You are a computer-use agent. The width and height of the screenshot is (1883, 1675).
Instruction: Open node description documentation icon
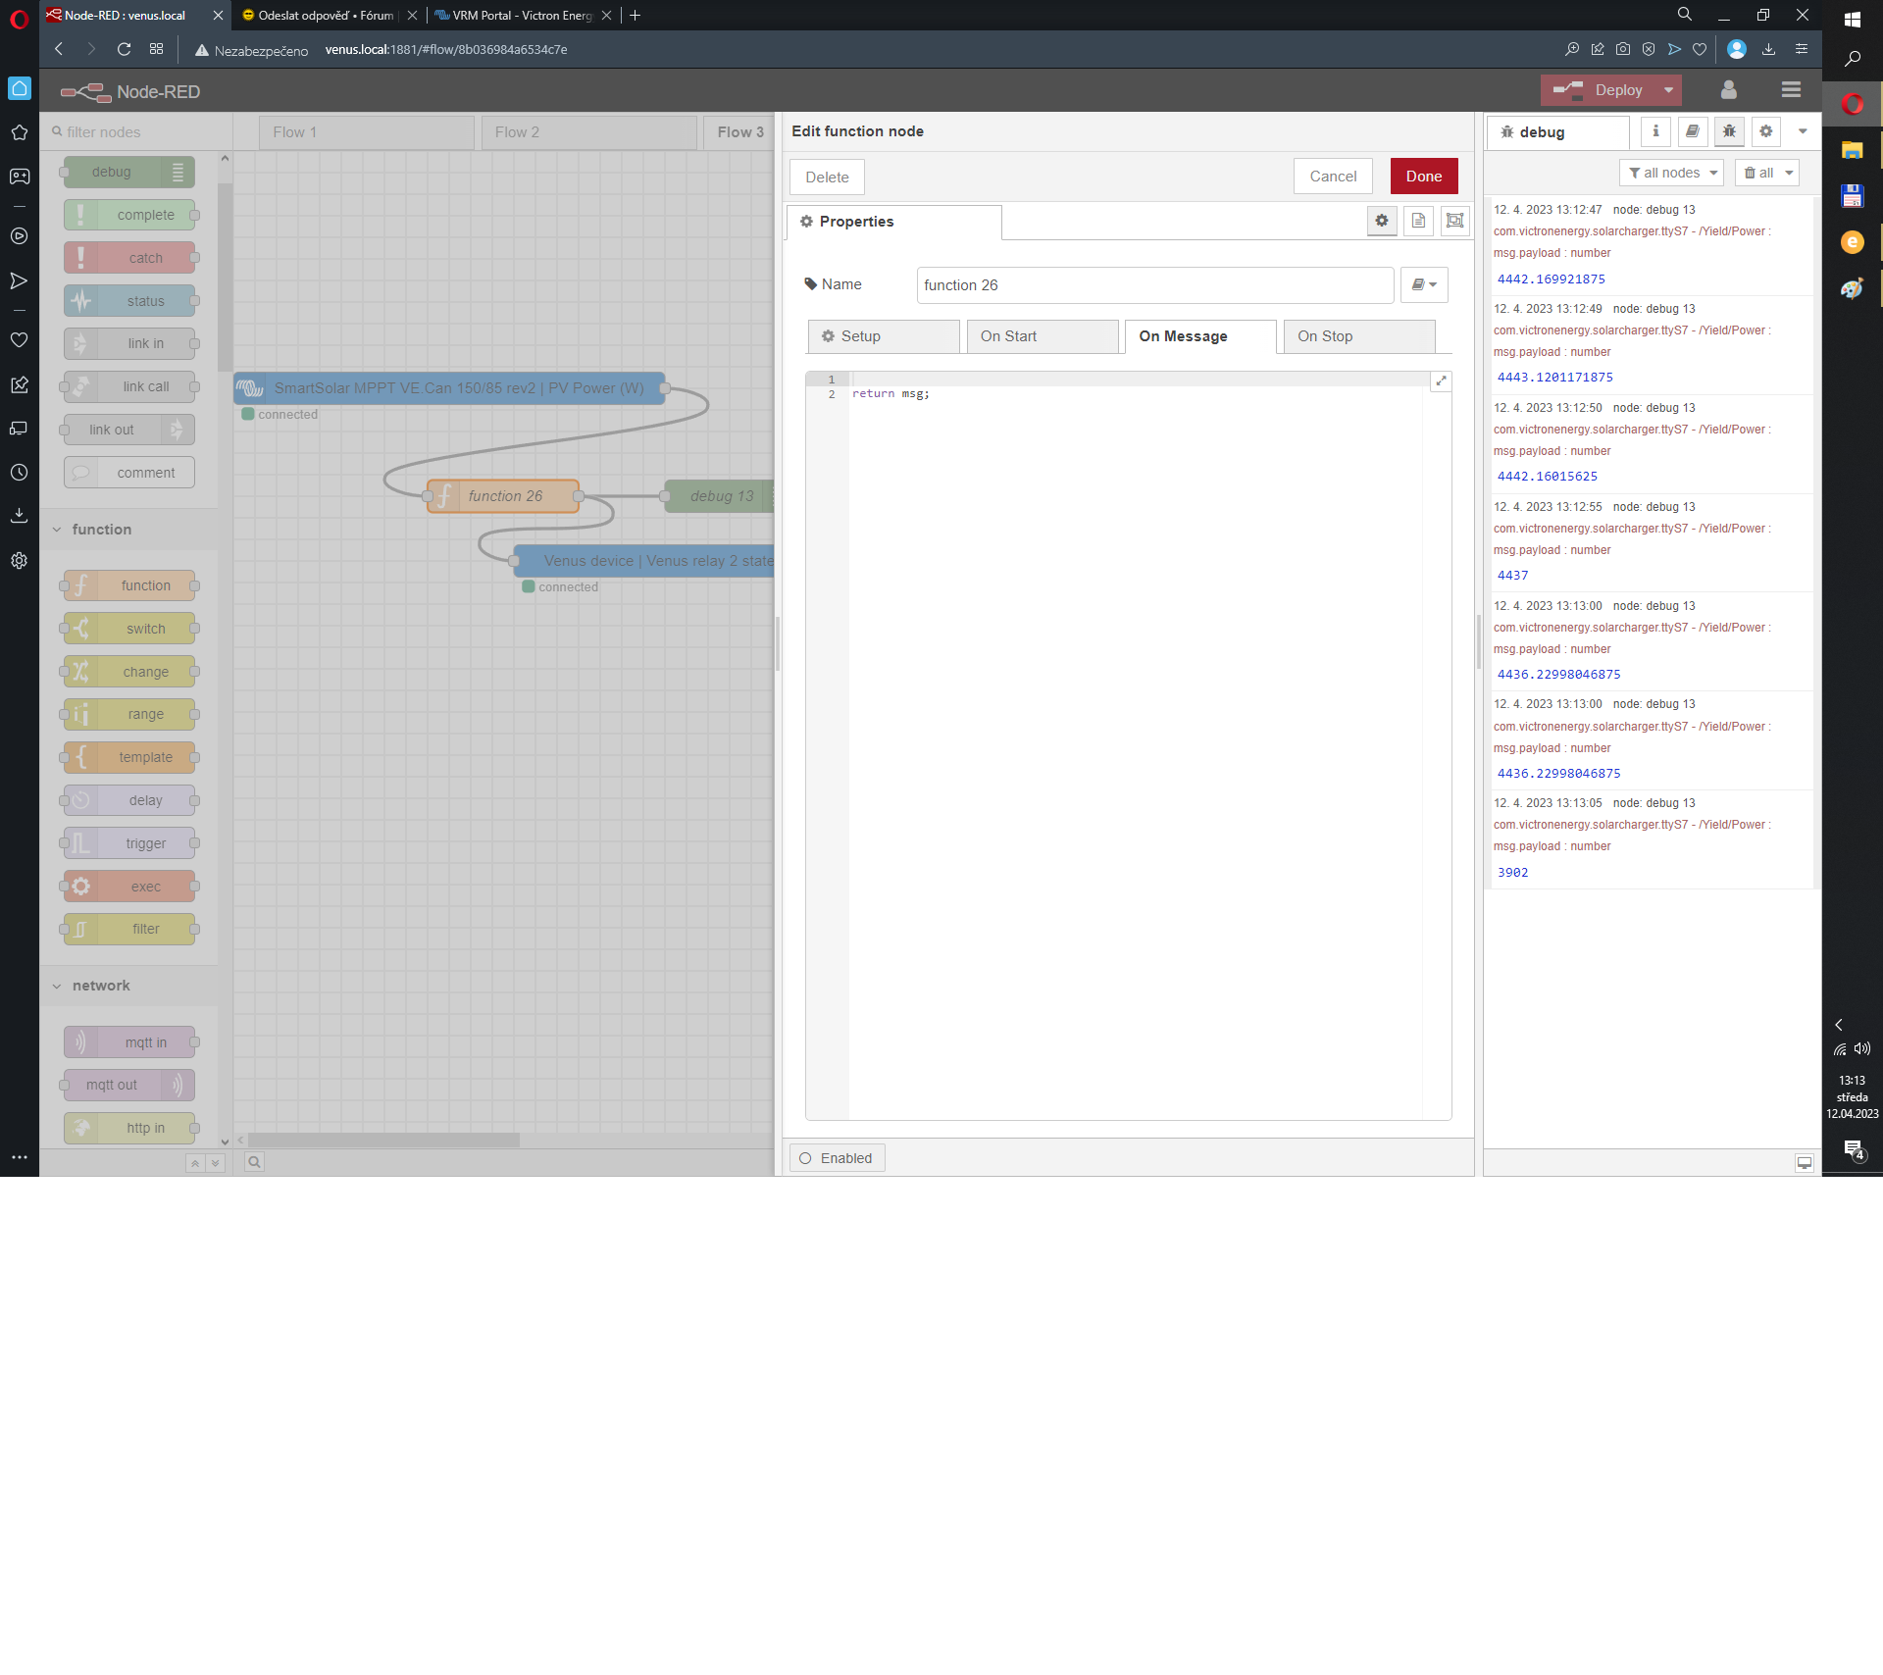coord(1418,222)
